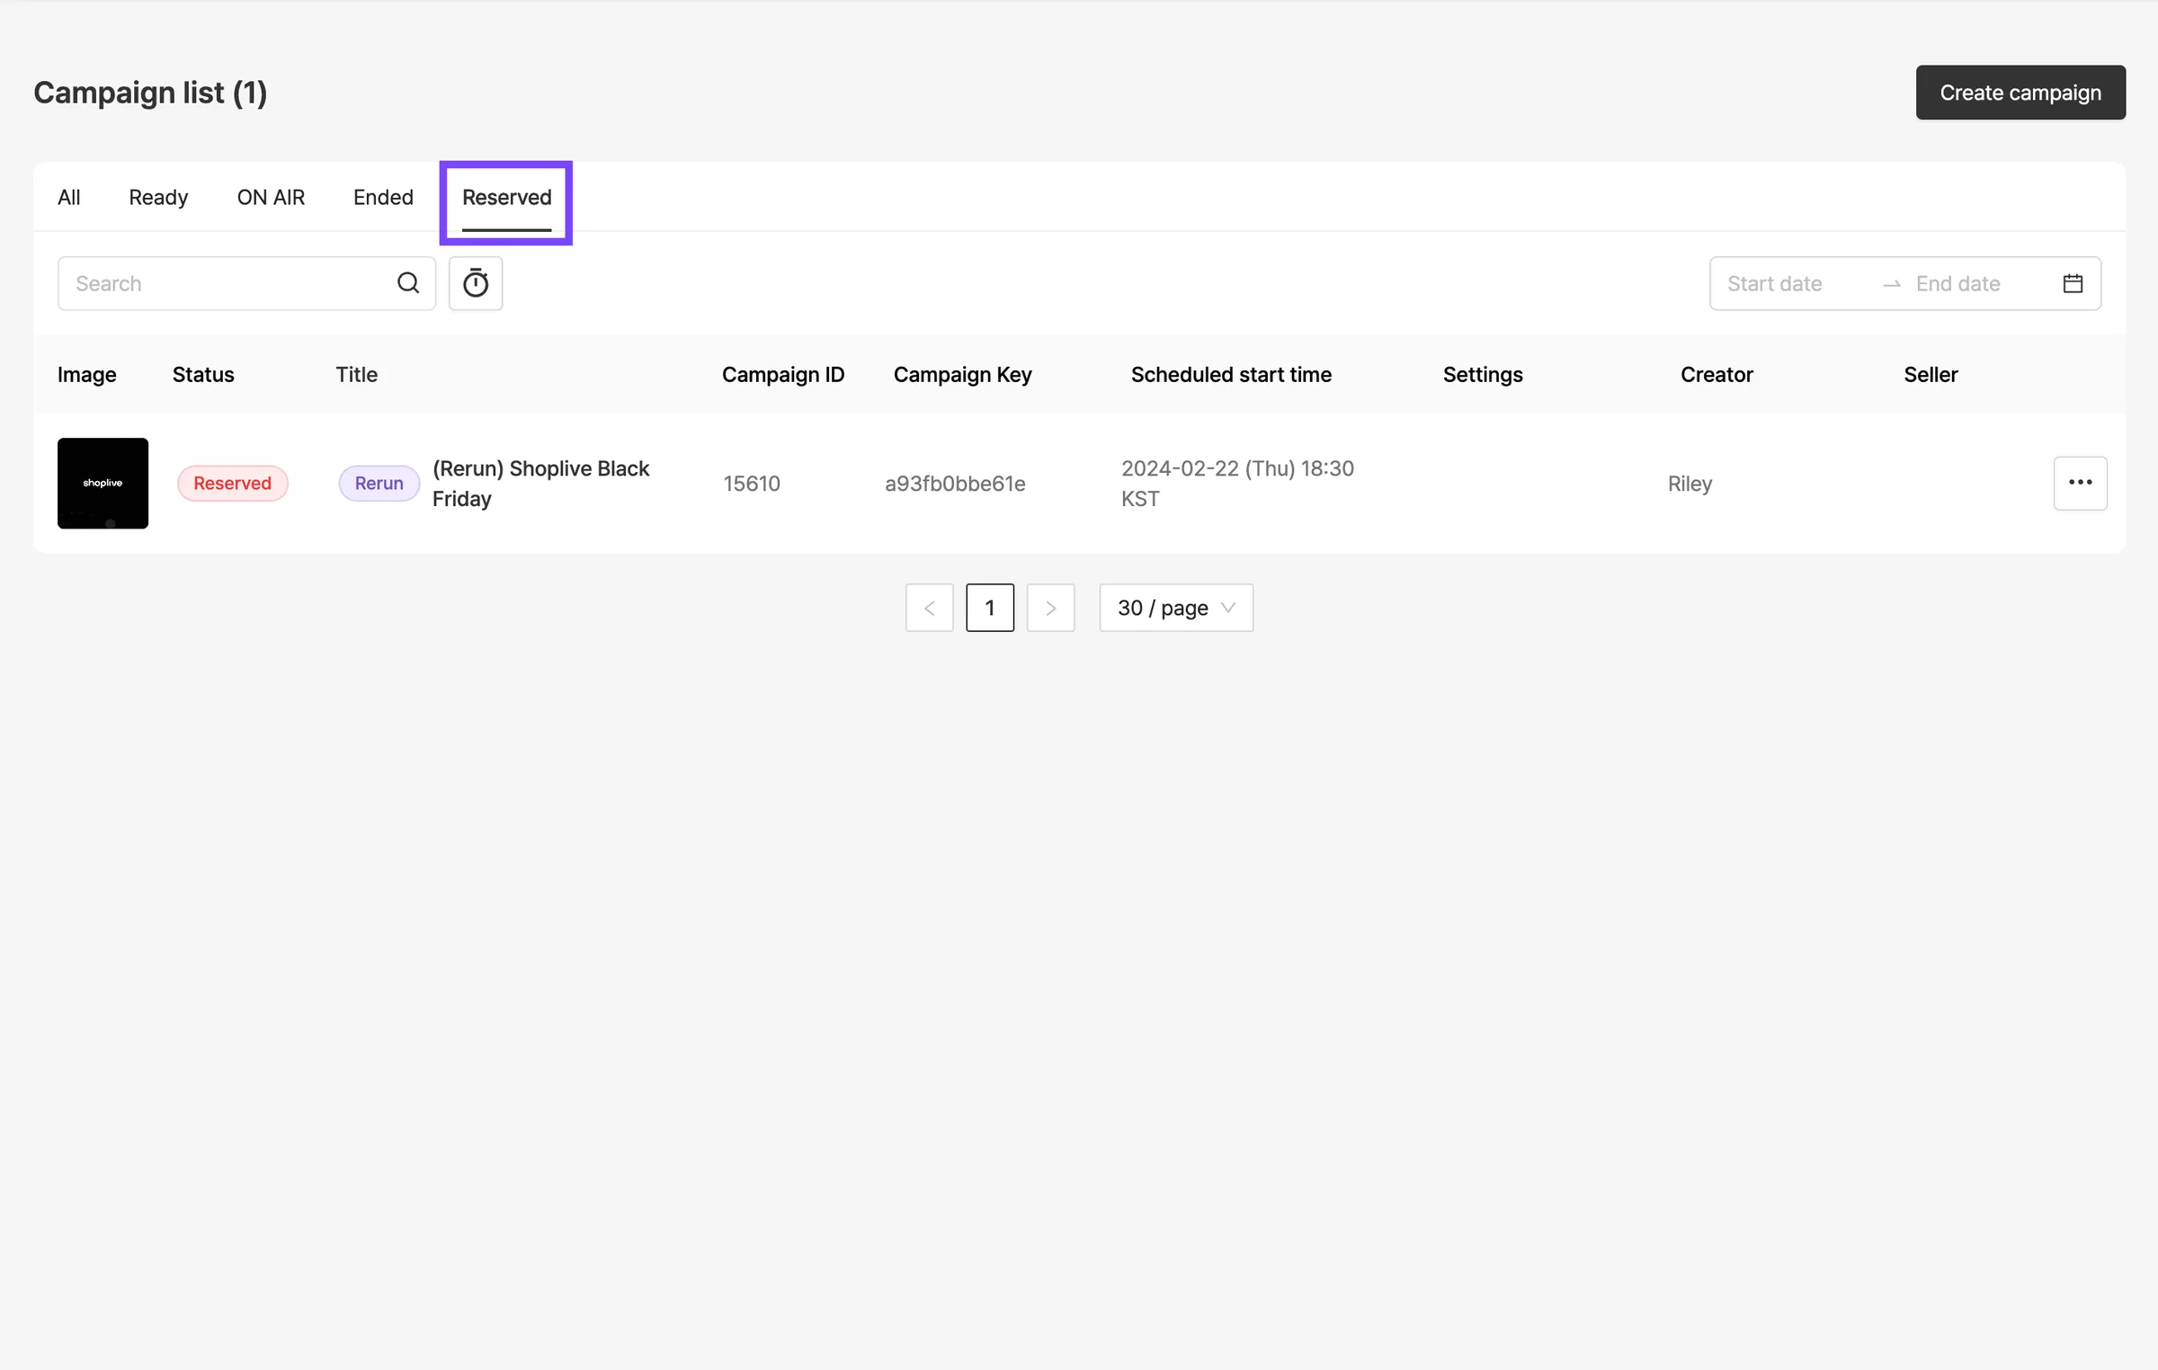This screenshot has width=2158, height=1370.
Task: Click the purple Rerun tag
Action: tap(379, 483)
